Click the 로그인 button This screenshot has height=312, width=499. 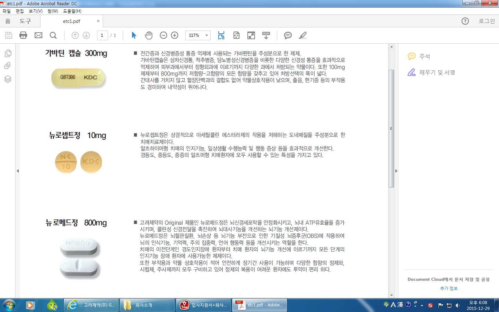pos(487,21)
